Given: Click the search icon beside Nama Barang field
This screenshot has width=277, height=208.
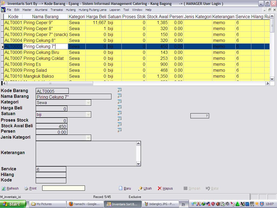Looking at the screenshot, I should (x=119, y=96).
